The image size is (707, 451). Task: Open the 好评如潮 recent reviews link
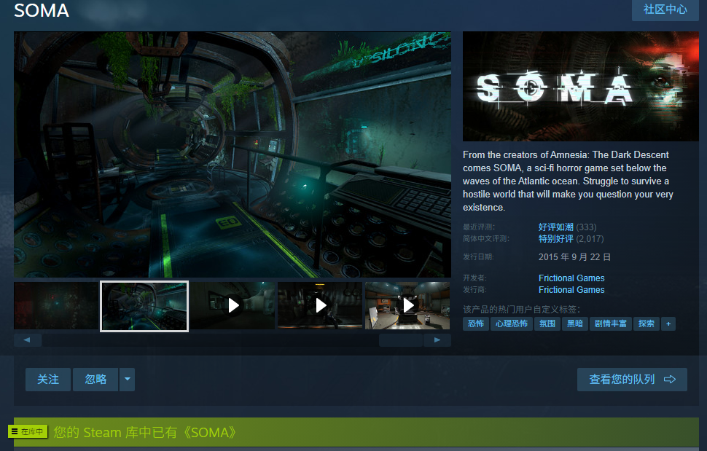(x=556, y=227)
